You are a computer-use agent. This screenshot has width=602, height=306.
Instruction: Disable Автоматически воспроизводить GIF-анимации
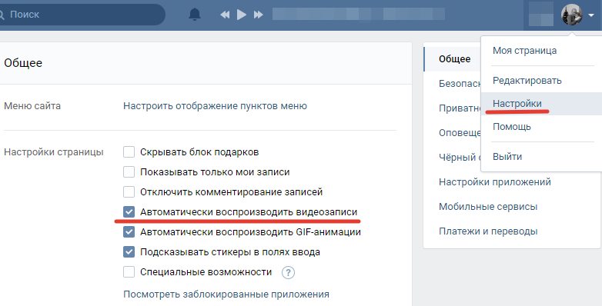point(129,231)
